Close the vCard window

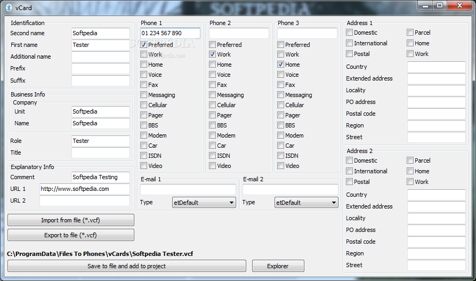[459, 6]
